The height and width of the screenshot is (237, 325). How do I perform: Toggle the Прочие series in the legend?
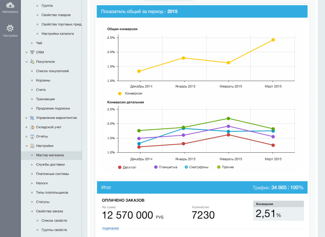[225, 167]
